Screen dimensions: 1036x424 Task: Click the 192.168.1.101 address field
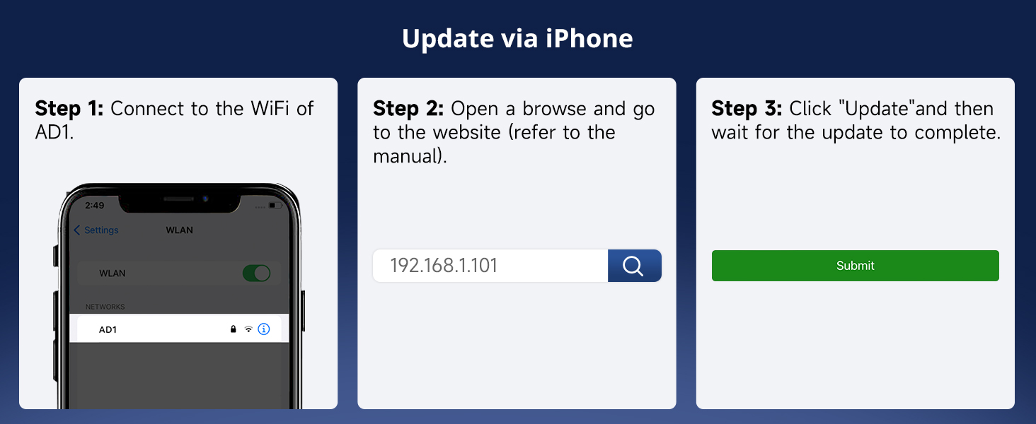point(490,266)
